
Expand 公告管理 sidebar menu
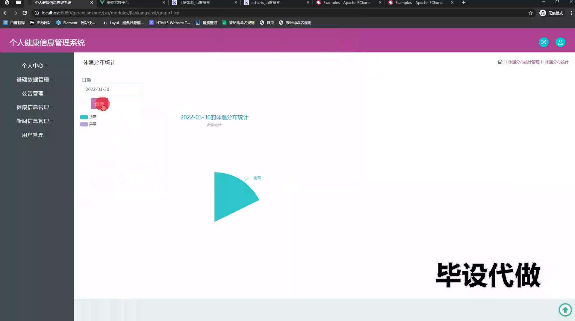click(x=33, y=93)
